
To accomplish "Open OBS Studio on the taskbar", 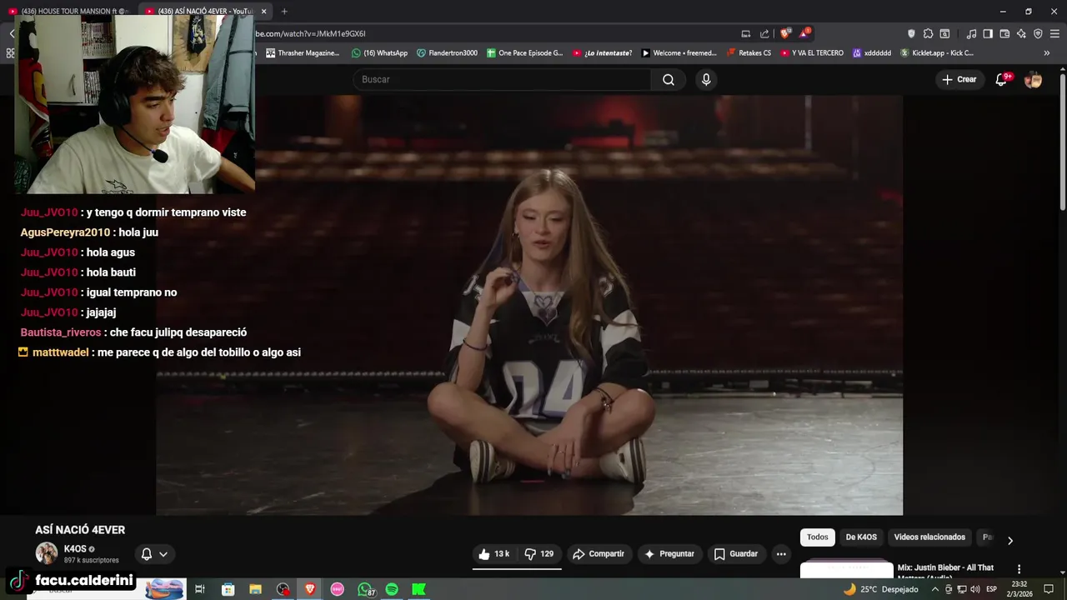I will 283,589.
